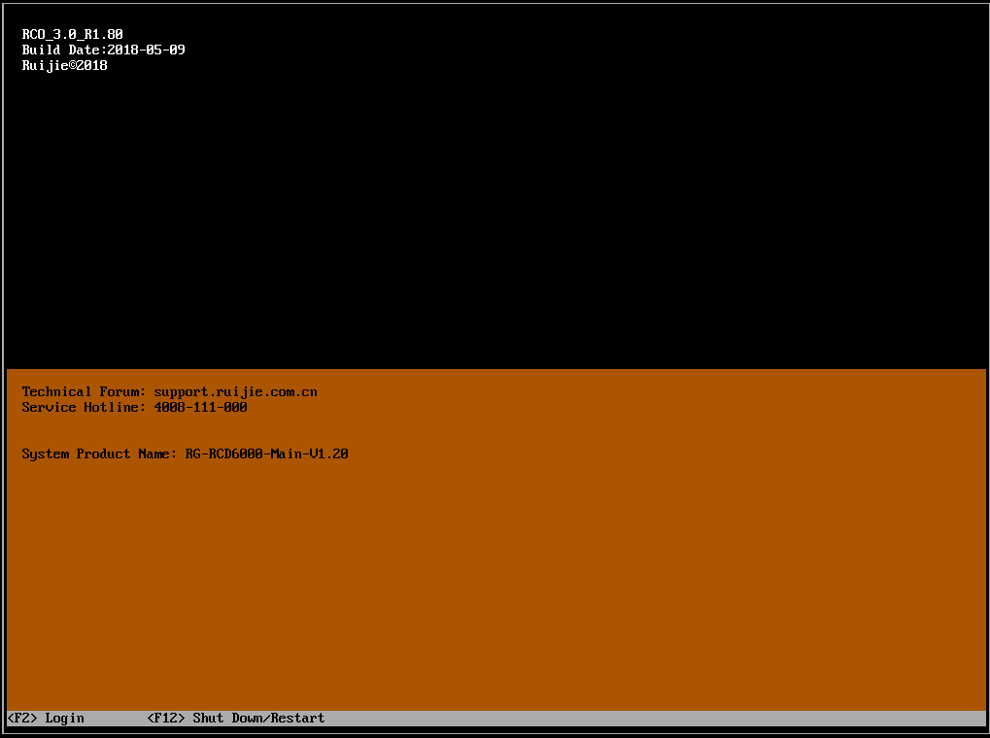The height and width of the screenshot is (738, 990).
Task: Select the F12 Shut Down/Restart option
Action: pos(236,719)
